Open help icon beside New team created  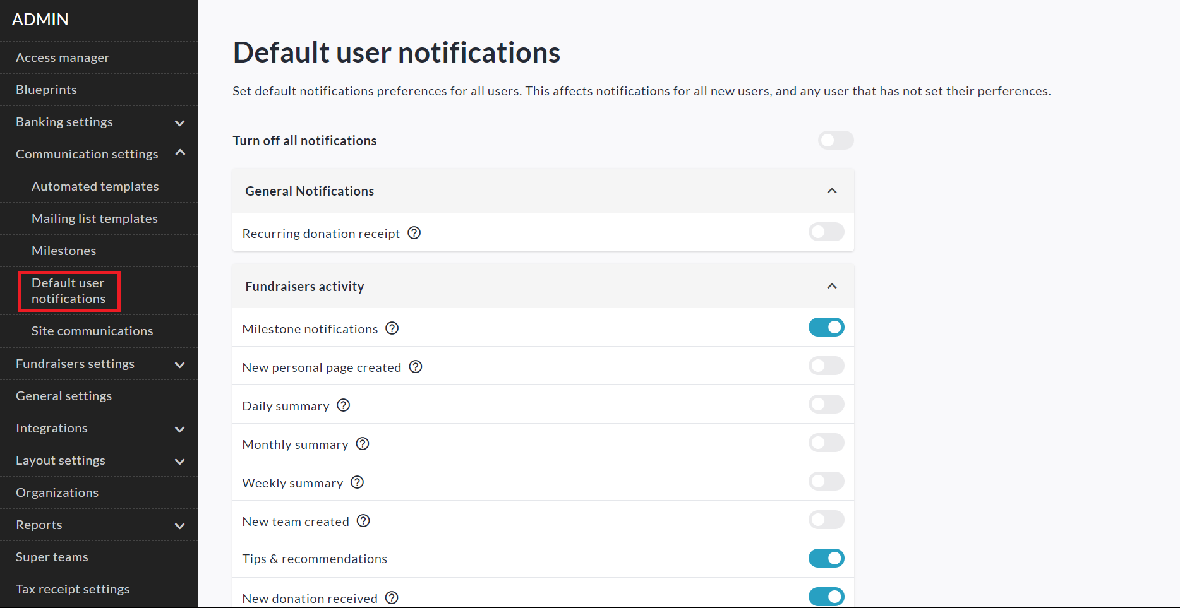click(363, 521)
